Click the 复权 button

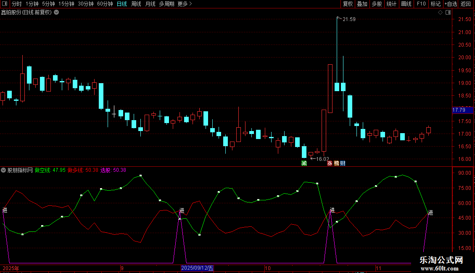coord(348,4)
